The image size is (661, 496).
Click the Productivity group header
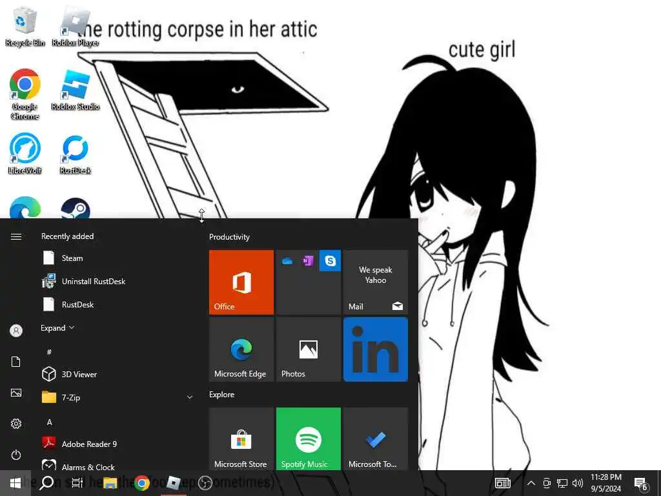pyautogui.click(x=229, y=237)
